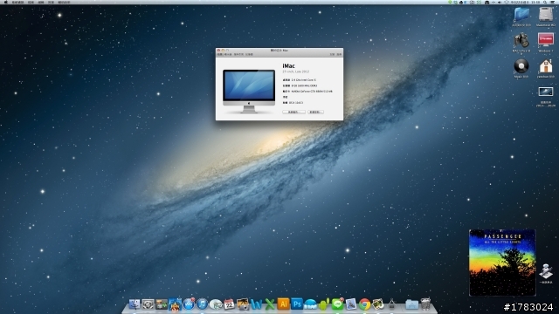Select the screenshot file thumbnail on desktop

pyautogui.click(x=546, y=92)
